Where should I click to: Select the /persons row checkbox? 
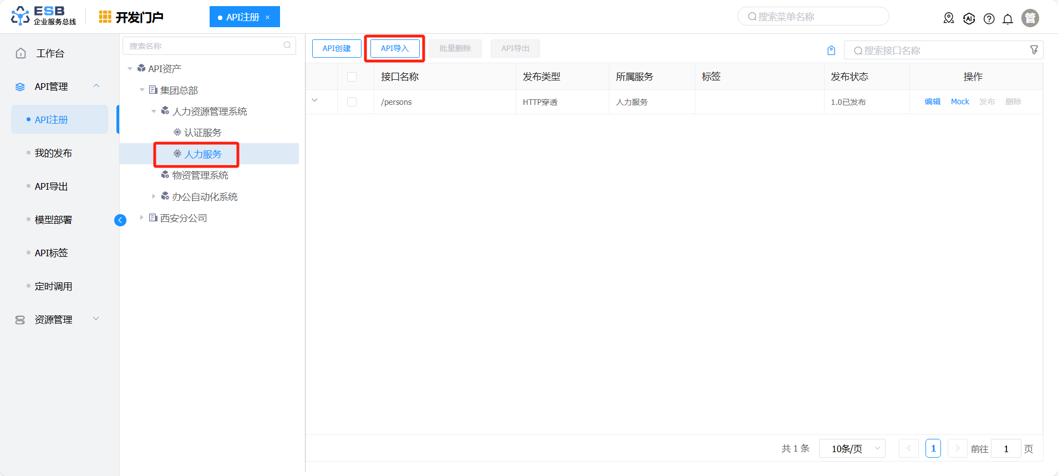point(352,102)
